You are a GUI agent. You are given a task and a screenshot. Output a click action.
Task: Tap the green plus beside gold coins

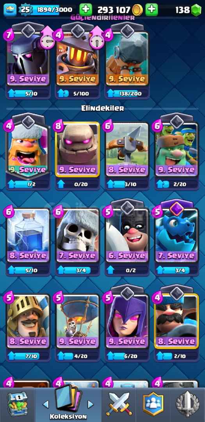click(152, 10)
